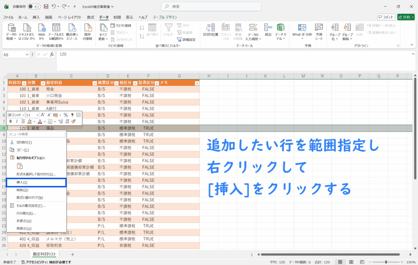Click the format painter brush in mini toolbar
Image resolution: width=418 pixels, height=265 pixels.
tap(73, 121)
